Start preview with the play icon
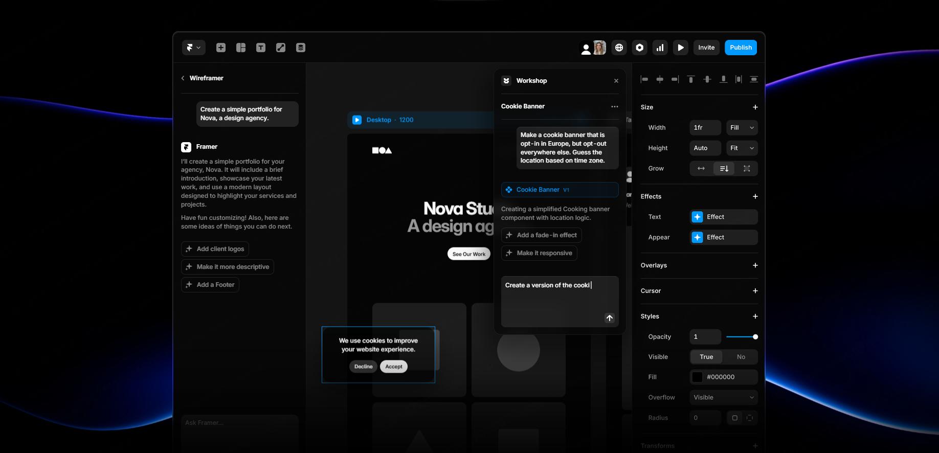This screenshot has height=453, width=939. [681, 48]
